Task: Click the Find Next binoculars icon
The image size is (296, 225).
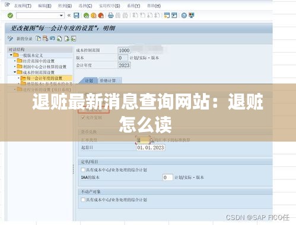Action: pyautogui.click(x=125, y=15)
